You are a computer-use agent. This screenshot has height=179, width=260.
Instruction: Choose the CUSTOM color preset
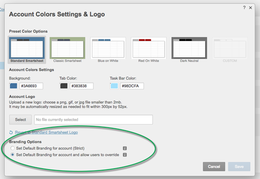(x=230, y=50)
